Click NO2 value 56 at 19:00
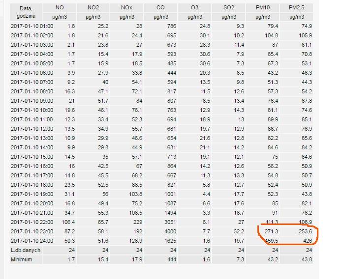Image resolution: width=344 pixels, height=279 pixels. pyautogui.click(x=105, y=194)
